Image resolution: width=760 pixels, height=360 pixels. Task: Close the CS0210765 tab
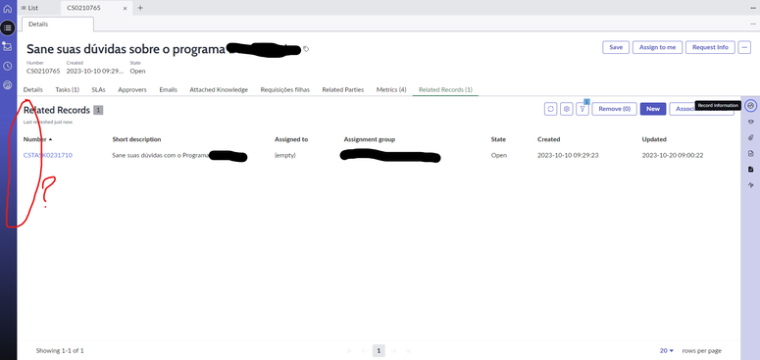click(x=126, y=8)
